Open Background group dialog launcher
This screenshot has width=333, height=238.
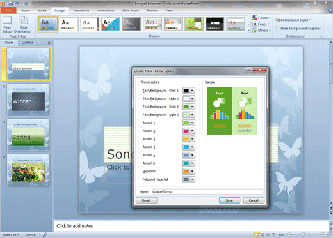point(321,36)
